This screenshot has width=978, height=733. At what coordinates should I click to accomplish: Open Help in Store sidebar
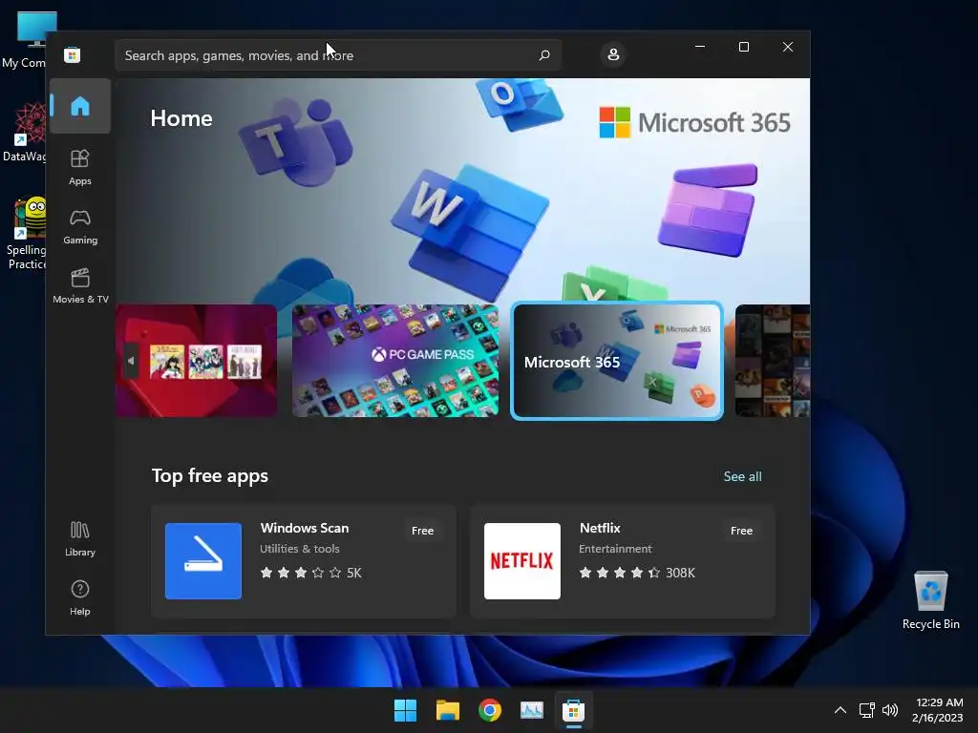80,597
